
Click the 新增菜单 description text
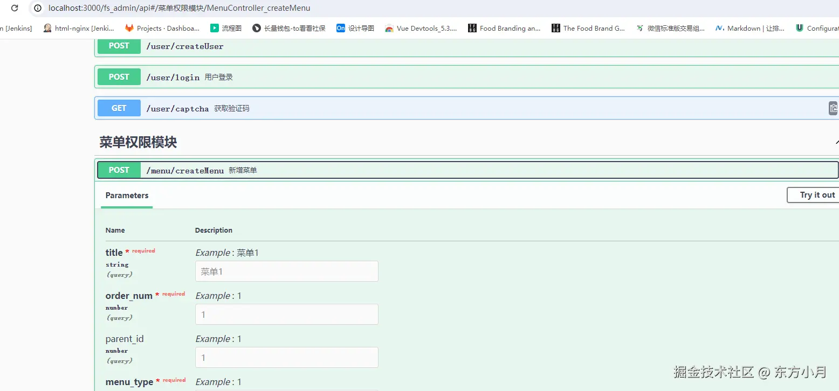click(243, 171)
